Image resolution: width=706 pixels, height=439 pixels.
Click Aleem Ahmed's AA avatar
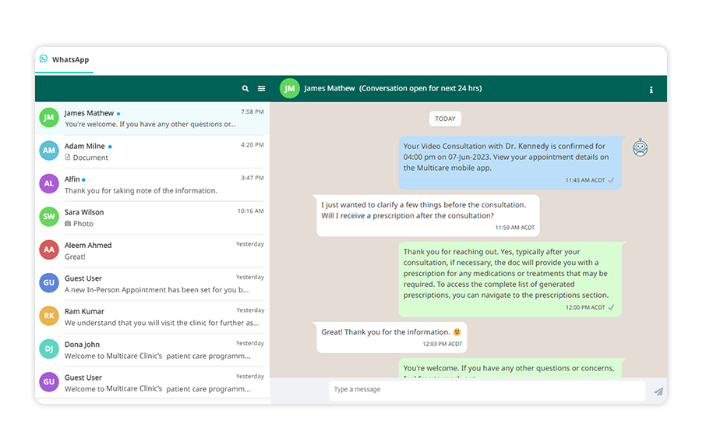[49, 250]
